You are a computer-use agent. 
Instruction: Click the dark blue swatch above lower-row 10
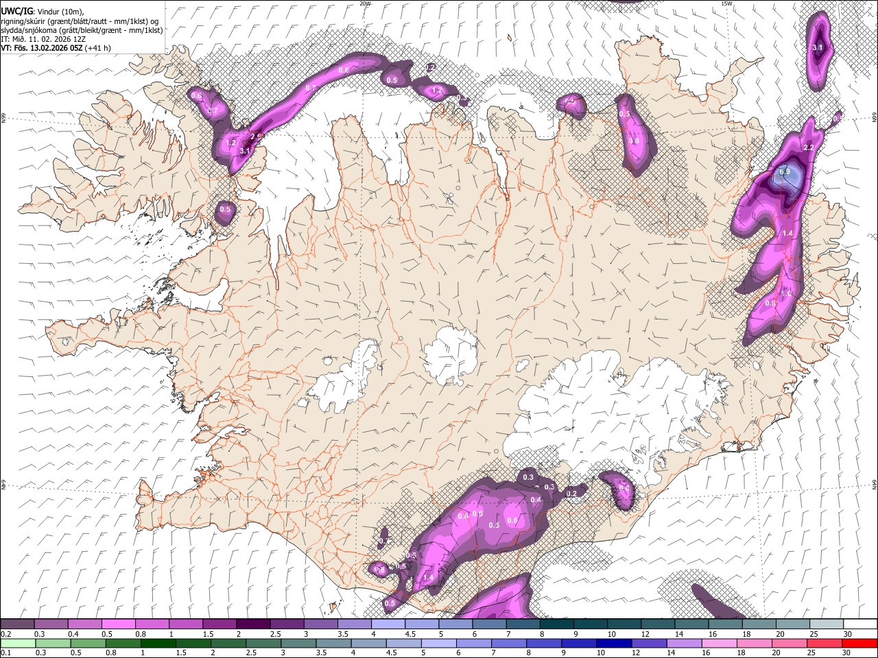coord(613,643)
